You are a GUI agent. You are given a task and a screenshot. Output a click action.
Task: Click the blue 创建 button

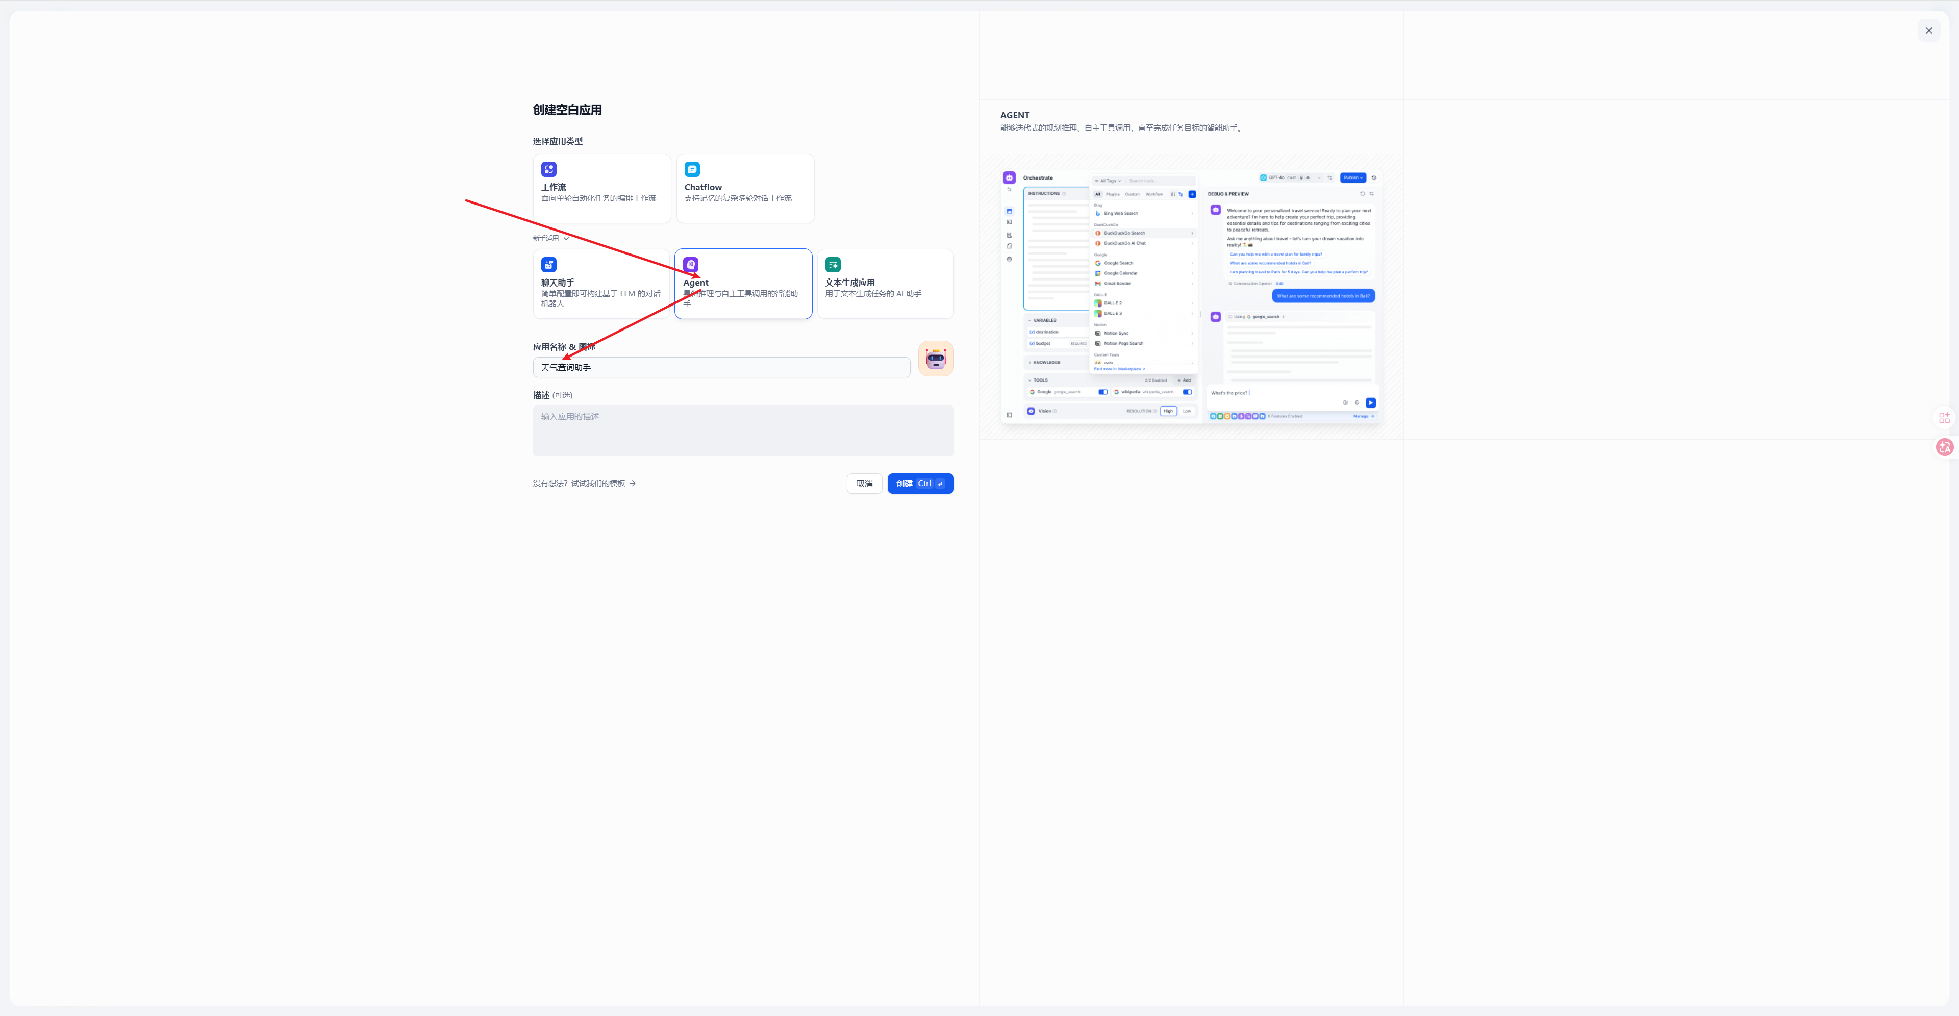[920, 484]
